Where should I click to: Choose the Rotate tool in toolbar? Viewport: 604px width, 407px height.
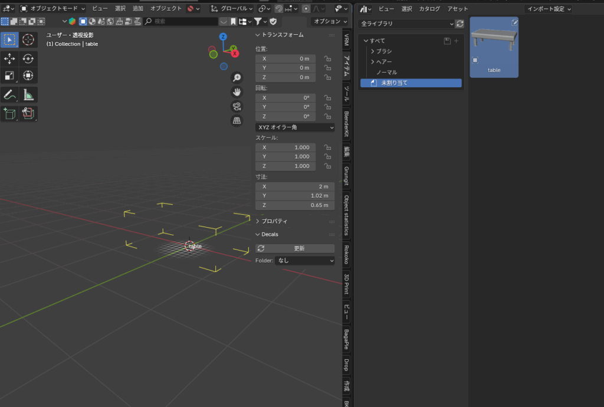28,58
